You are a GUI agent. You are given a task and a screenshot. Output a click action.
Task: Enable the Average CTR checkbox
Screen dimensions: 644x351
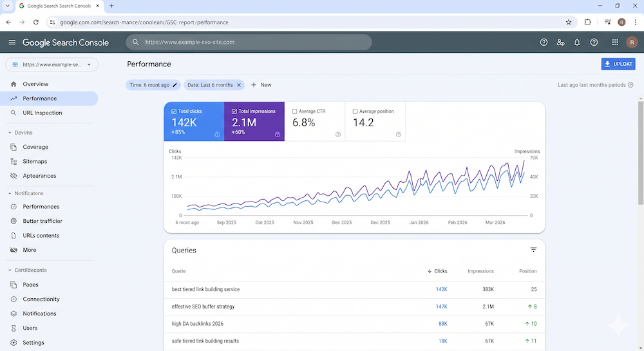pos(294,111)
